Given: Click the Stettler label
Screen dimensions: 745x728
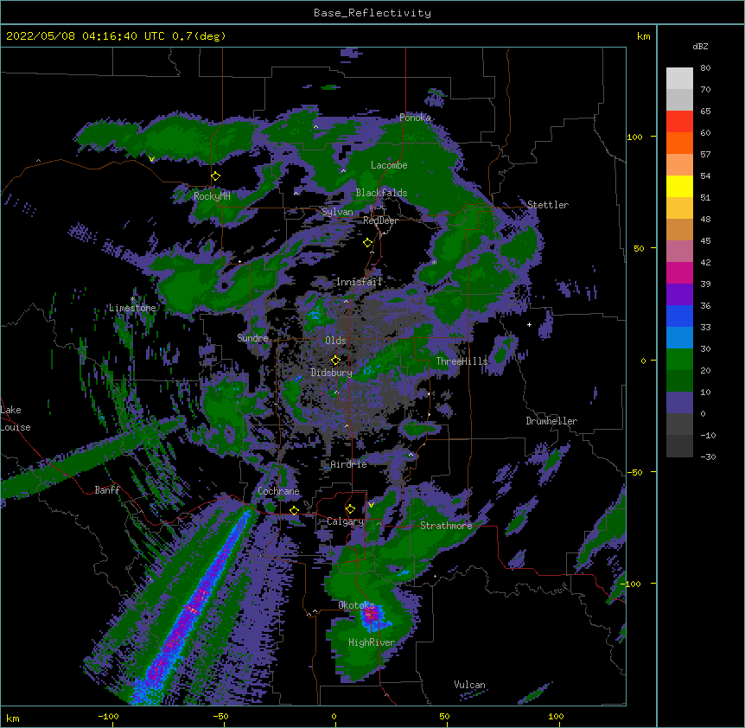Looking at the screenshot, I should (548, 205).
